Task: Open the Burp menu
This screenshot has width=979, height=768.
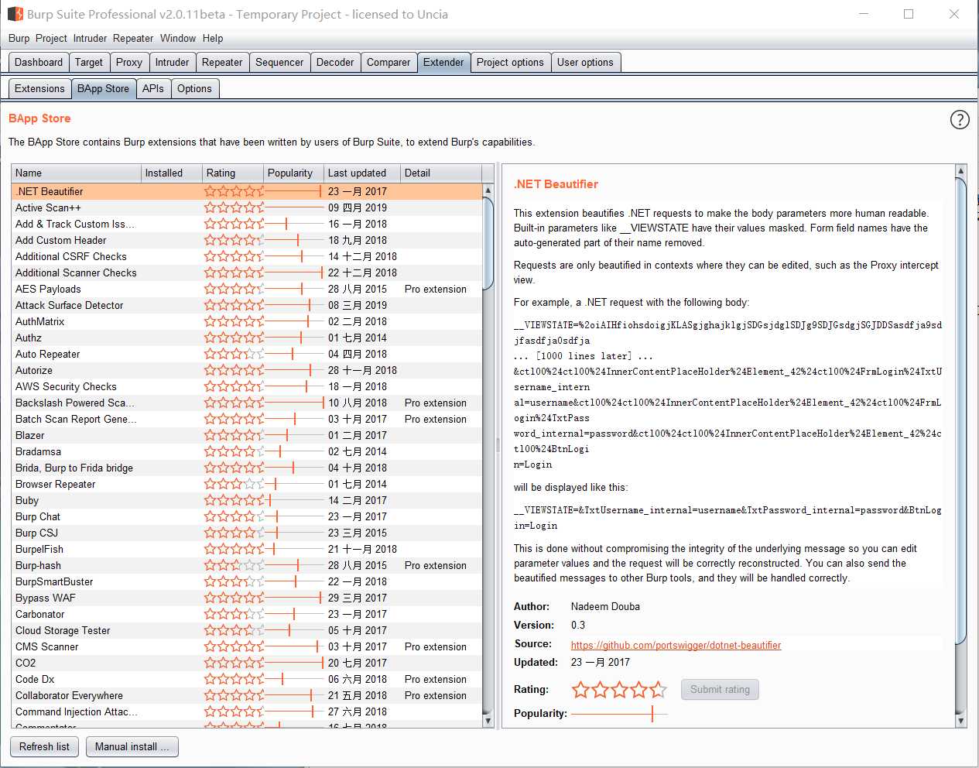Action: (19, 38)
